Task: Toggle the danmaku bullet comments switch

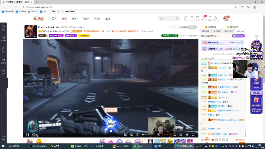Action: pyautogui.click(x=159, y=134)
